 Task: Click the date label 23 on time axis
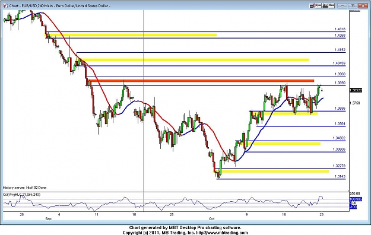tap(322, 215)
